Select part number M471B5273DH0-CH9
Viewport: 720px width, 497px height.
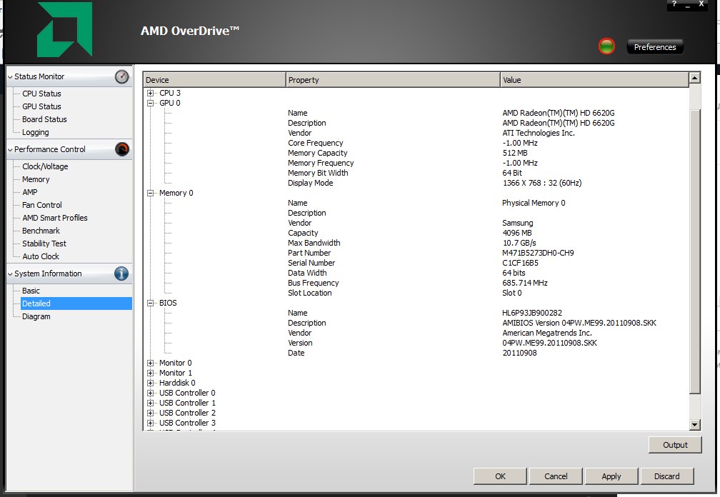point(538,253)
